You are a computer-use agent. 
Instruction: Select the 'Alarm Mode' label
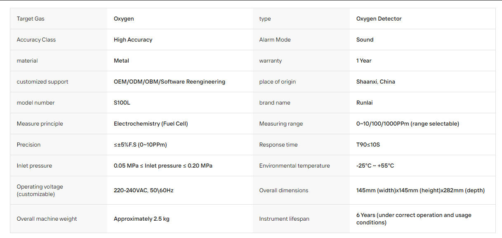click(x=275, y=40)
